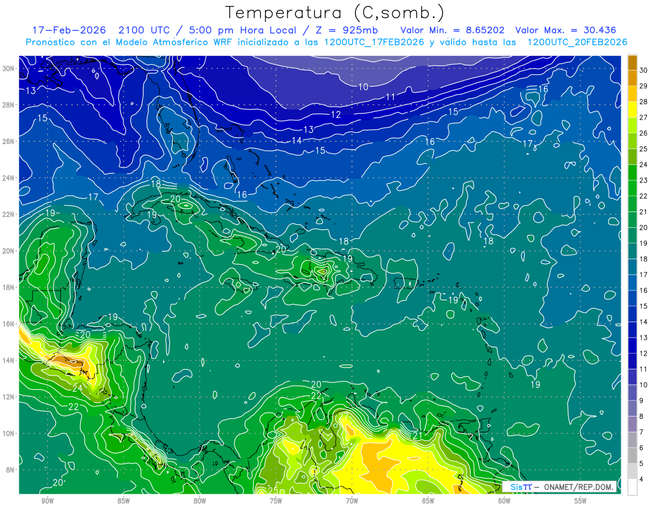
Task: Click the '22N' latitude axis label
Action: 8,214
